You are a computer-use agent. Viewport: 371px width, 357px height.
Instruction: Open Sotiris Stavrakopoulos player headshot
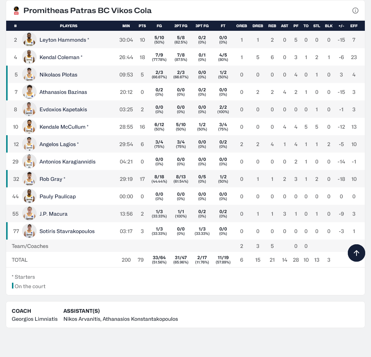point(29,231)
